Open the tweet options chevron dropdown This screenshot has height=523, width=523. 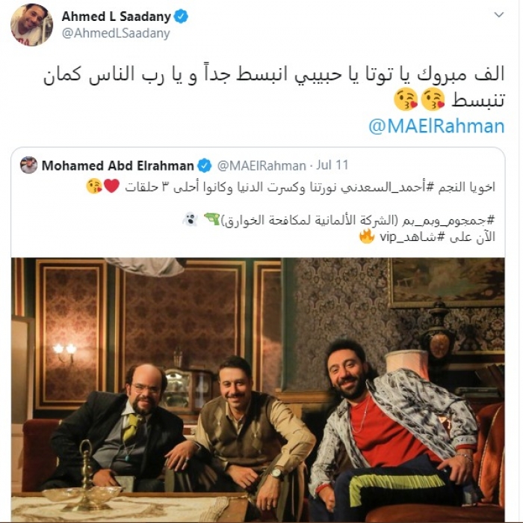498,15
